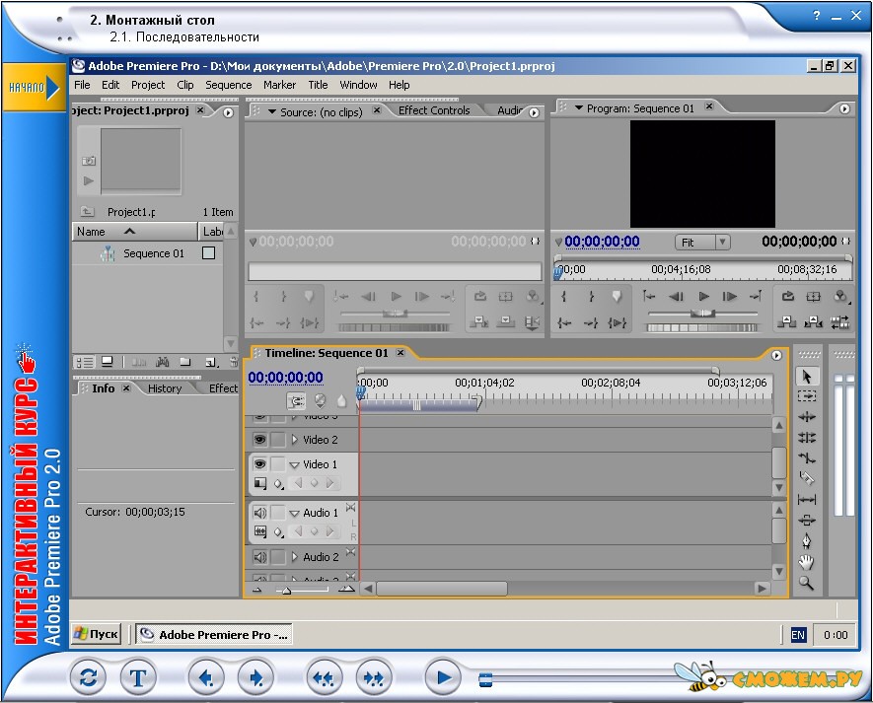Switch to the Effect Controls tab
The image size is (873, 703).
(x=434, y=110)
